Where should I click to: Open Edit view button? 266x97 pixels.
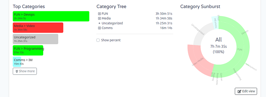pos(246,91)
